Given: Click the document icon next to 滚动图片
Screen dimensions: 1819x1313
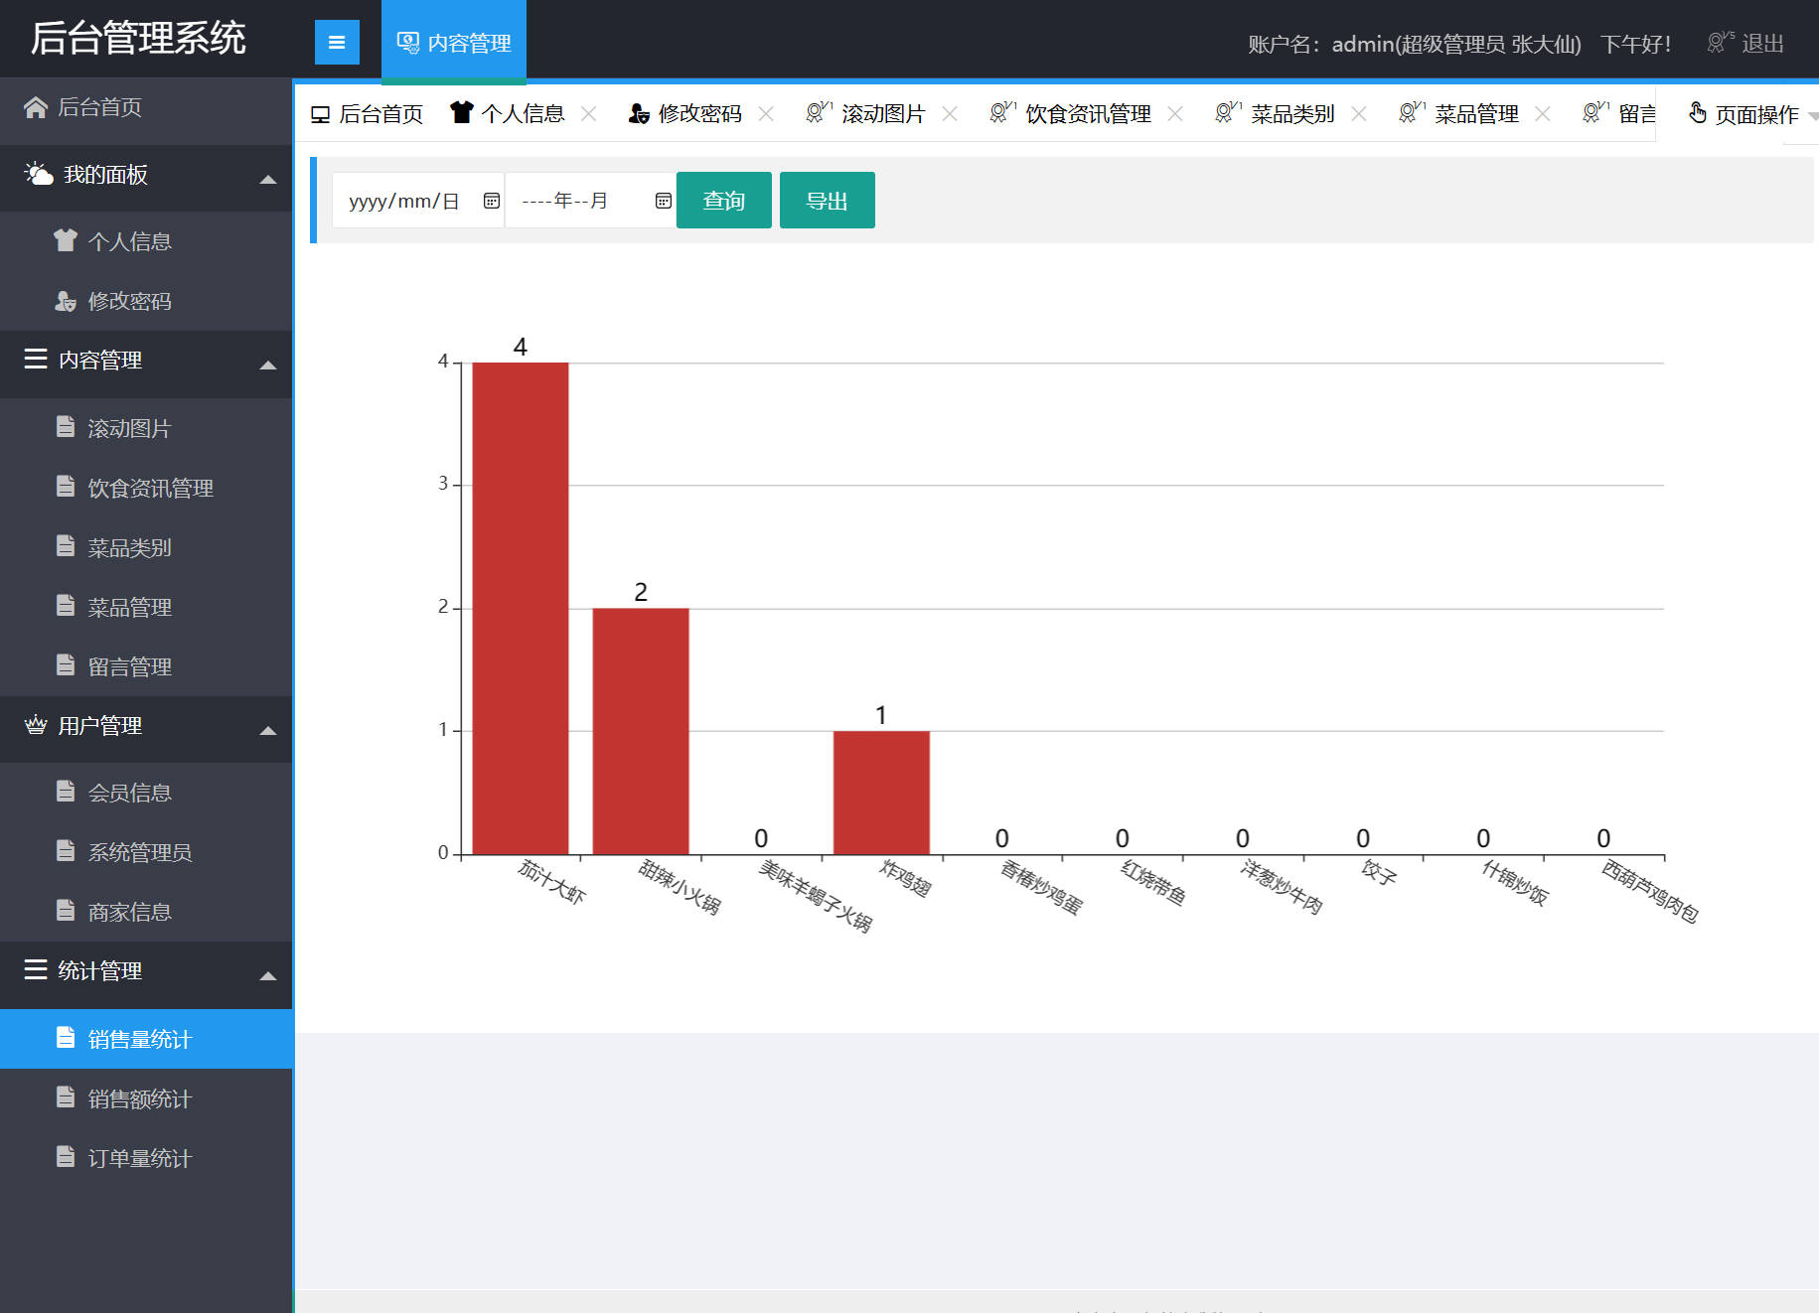Looking at the screenshot, I should (x=66, y=427).
